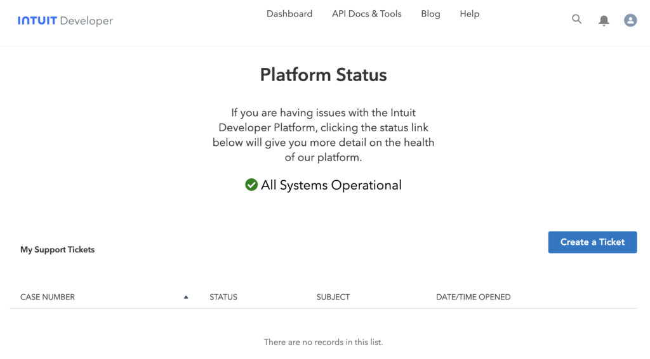This screenshot has width=650, height=359.
Task: Click the My Support Tickets heading
Action: tap(58, 250)
